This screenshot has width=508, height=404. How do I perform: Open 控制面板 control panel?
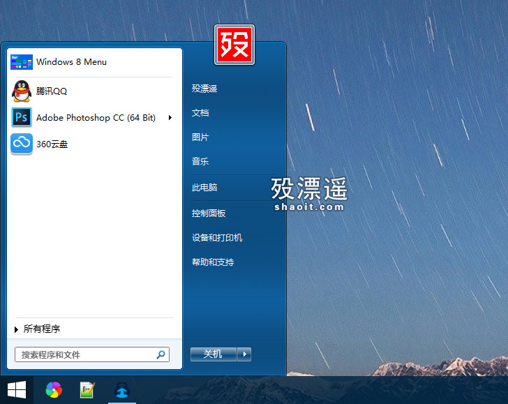[x=209, y=214]
